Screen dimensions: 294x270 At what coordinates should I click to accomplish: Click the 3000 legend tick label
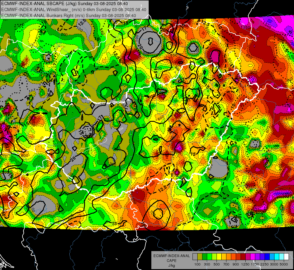(274, 264)
